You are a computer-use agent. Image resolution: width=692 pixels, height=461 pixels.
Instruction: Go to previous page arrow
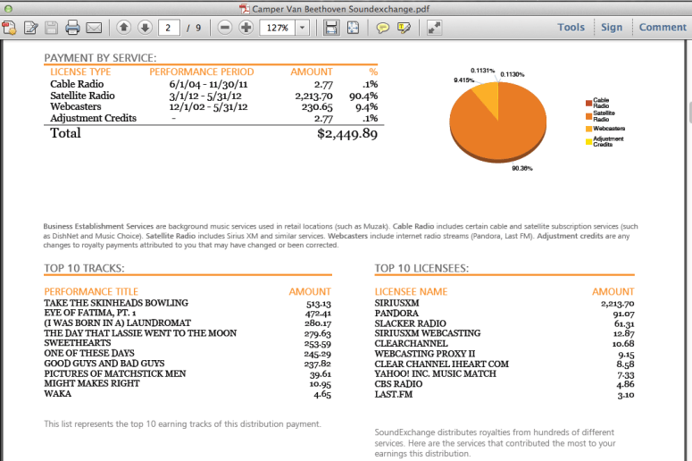click(x=123, y=28)
